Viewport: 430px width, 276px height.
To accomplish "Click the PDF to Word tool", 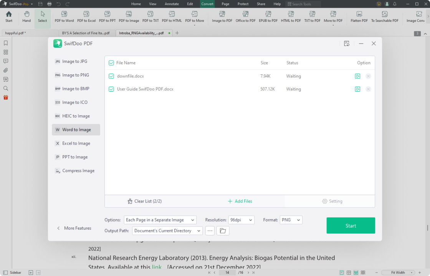I will coord(64,17).
